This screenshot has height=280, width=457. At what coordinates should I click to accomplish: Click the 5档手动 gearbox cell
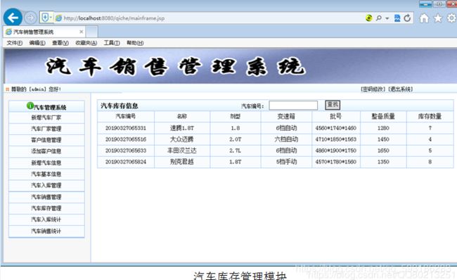[x=286, y=162]
